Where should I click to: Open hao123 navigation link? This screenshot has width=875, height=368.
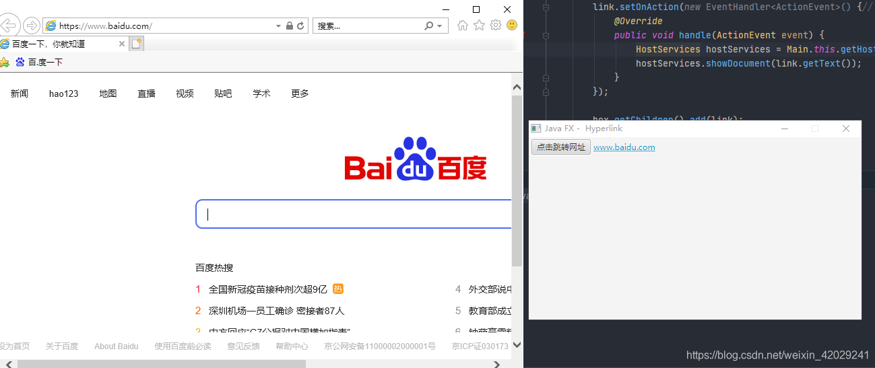pyautogui.click(x=64, y=94)
